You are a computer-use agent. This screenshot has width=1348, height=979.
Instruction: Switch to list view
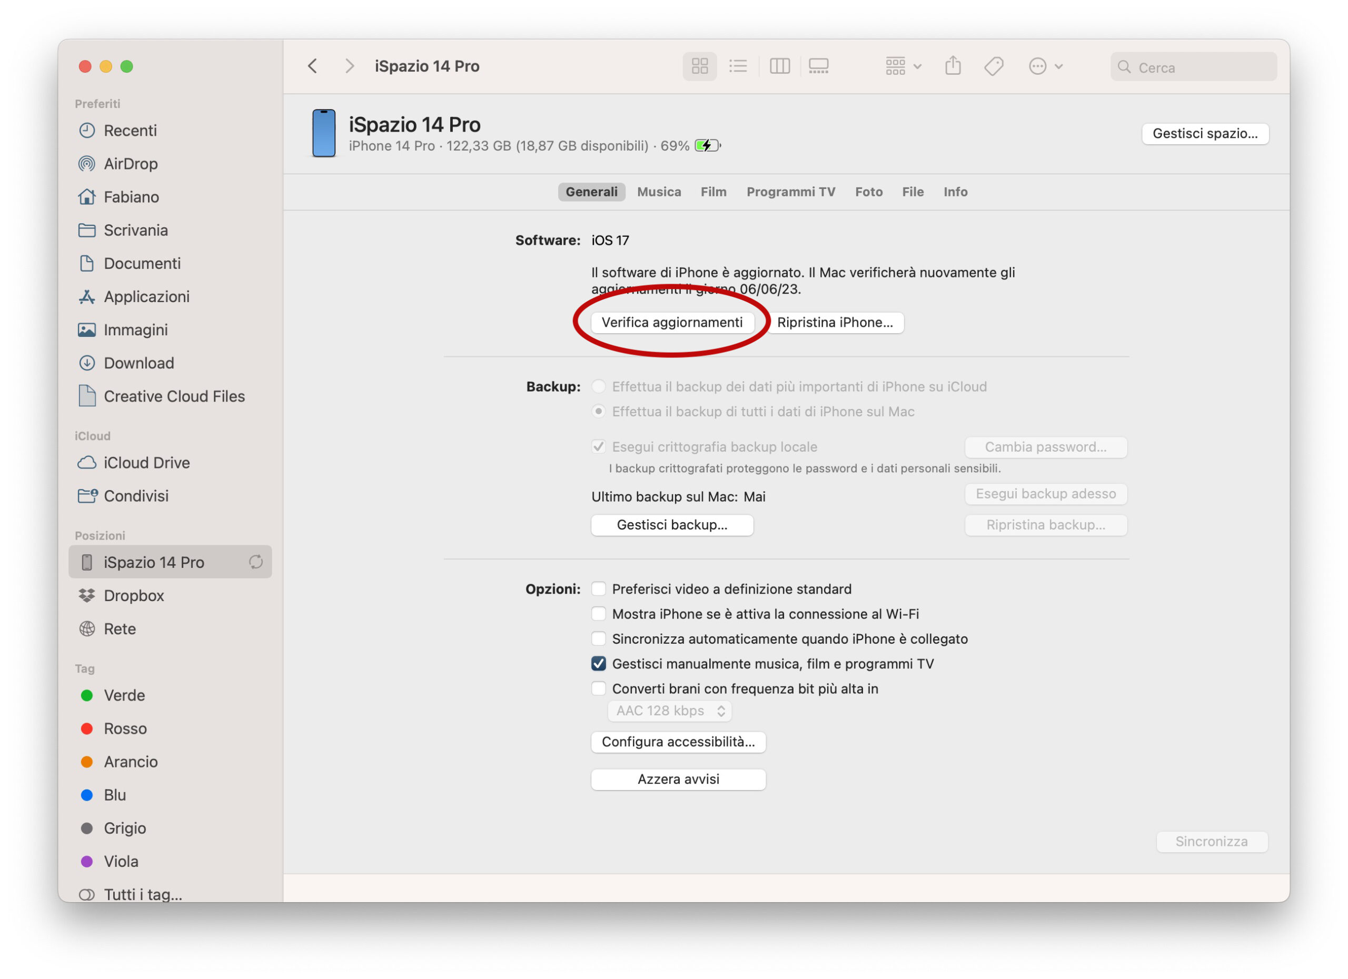click(738, 66)
